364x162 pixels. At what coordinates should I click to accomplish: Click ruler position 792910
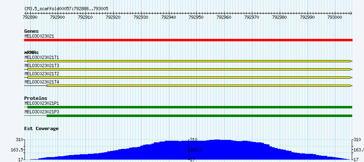85,17
